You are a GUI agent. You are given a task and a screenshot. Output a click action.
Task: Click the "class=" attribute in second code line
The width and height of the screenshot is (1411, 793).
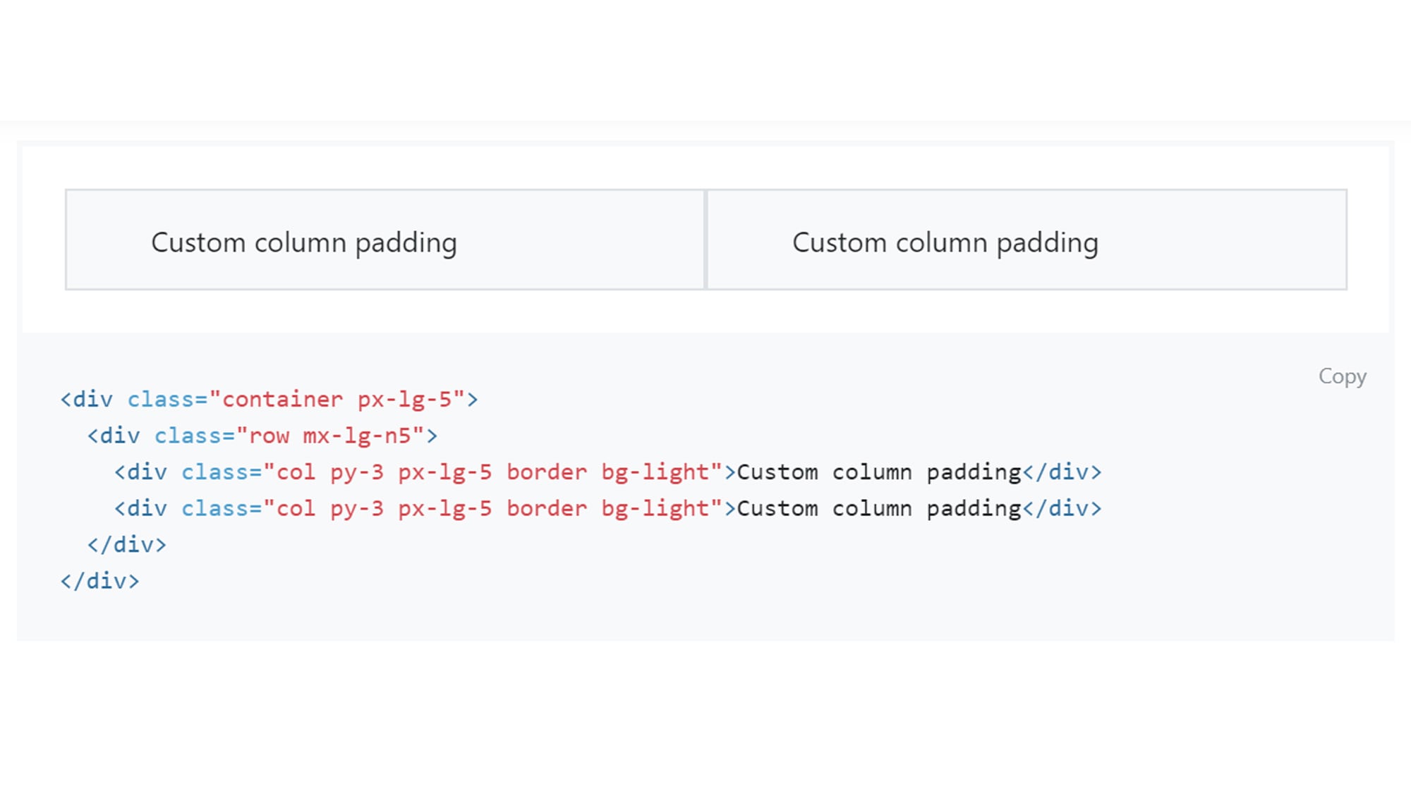195,436
